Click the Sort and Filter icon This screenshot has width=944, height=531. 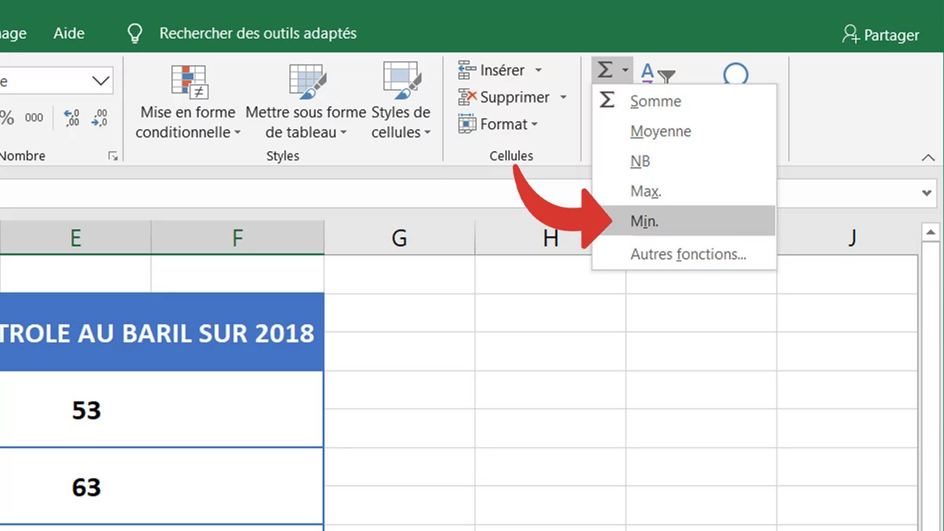(658, 73)
